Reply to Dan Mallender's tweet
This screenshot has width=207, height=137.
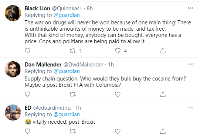pyautogui.click(x=28, y=94)
